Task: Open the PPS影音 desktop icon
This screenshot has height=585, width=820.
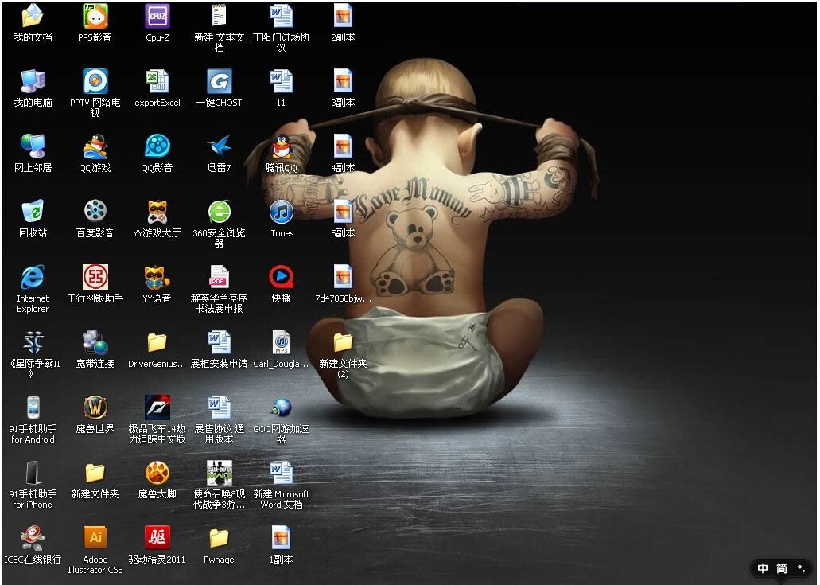Action: point(95,16)
